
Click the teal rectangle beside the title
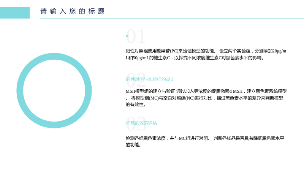pyautogui.click(x=15, y=13)
